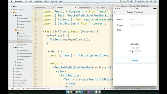Image resolution: width=167 pixels, height=94 pixels.
Task: Collapse the src folder
Action: pyautogui.click(x=11, y=13)
